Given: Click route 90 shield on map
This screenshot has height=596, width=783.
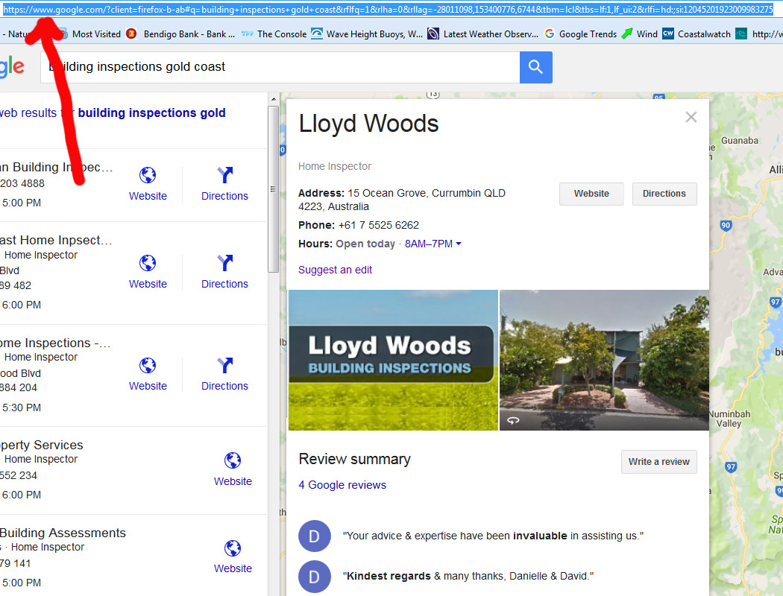Looking at the screenshot, I should 726,226.
